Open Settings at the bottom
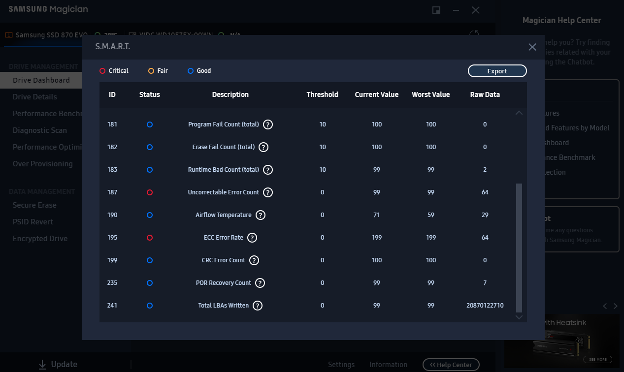Image resolution: width=624 pixels, height=372 pixels. 341,365
